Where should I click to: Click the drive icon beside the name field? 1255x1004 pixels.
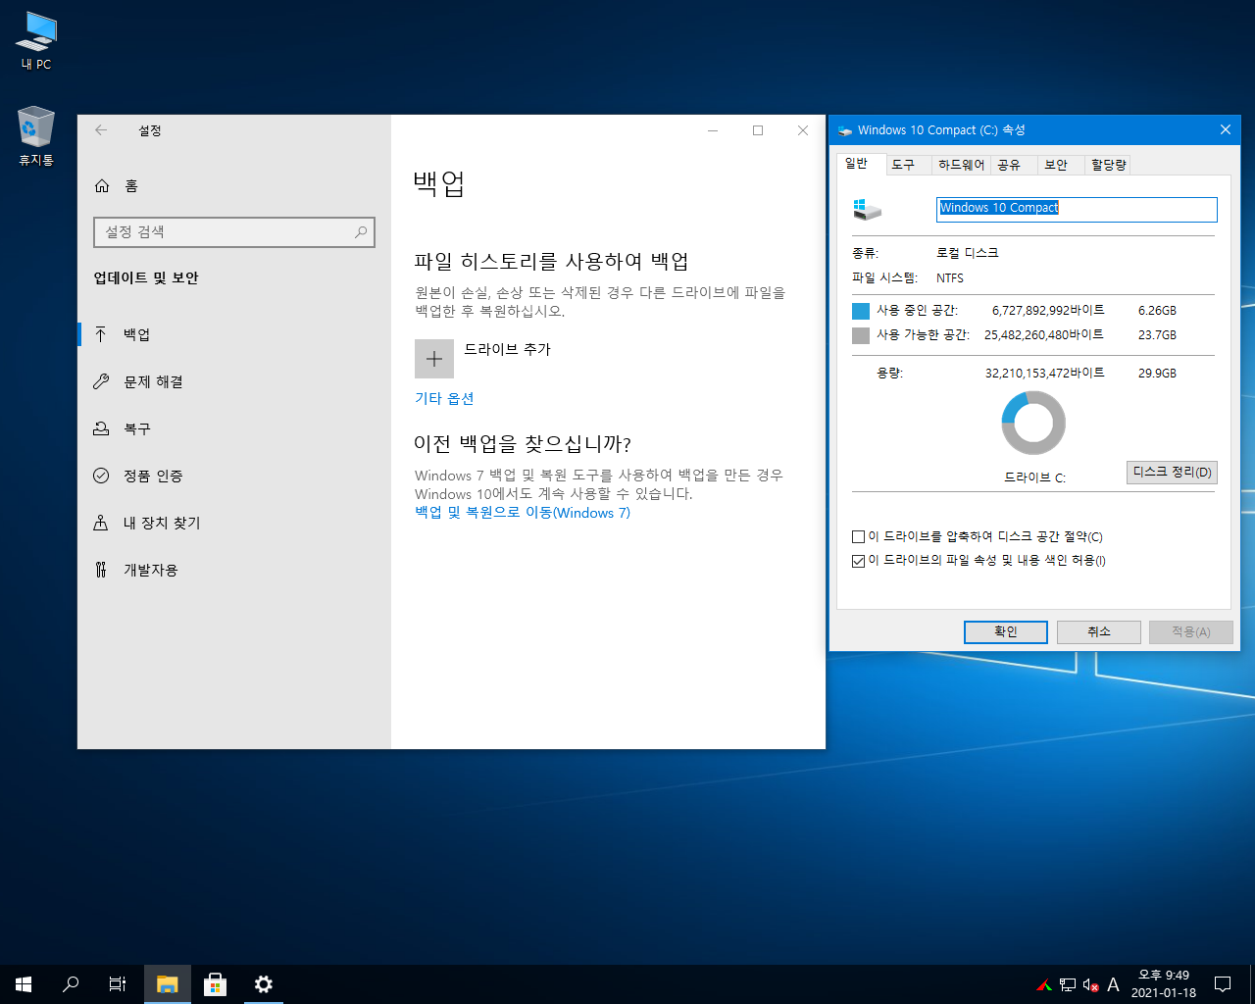pyautogui.click(x=867, y=209)
